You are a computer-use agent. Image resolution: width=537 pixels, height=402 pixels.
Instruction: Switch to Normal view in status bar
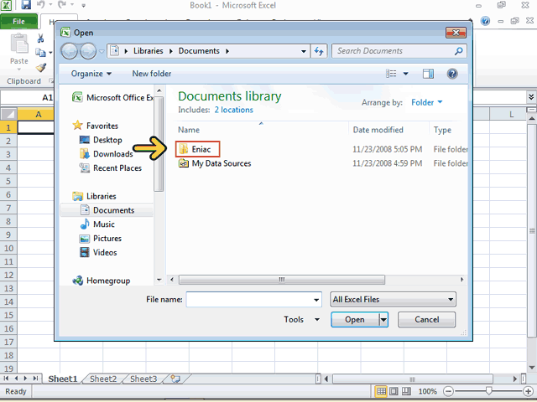point(381,391)
